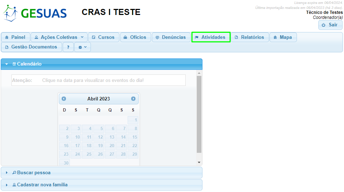The image size is (344, 192).
Task: Open the Ofícios tab
Action: [x=135, y=37]
